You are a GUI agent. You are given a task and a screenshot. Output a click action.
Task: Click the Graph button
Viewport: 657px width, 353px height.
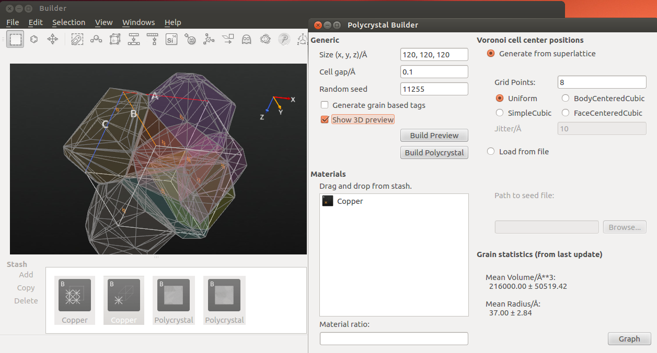pyautogui.click(x=629, y=338)
